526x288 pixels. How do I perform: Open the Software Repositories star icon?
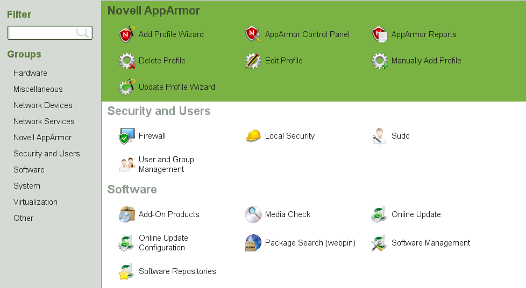pyautogui.click(x=127, y=271)
